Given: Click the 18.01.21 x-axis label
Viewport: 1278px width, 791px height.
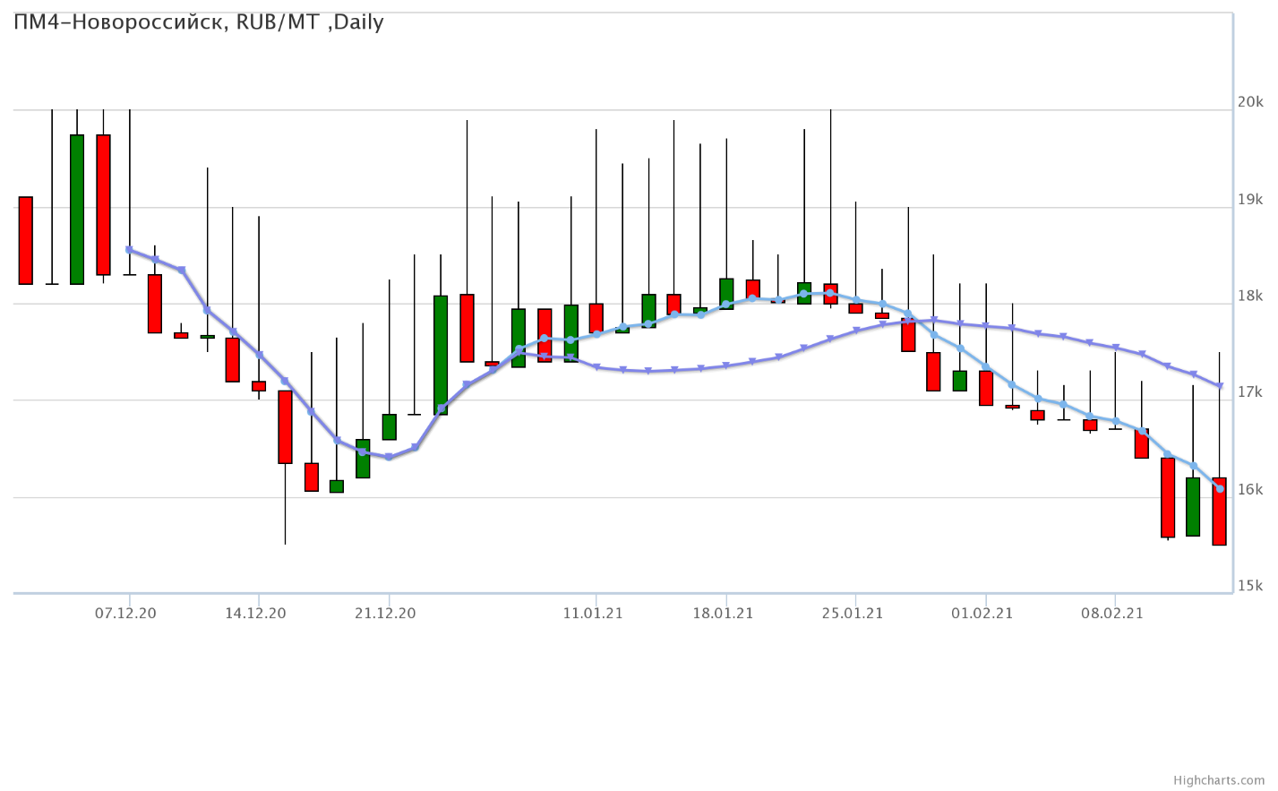Looking at the screenshot, I should point(723,614).
